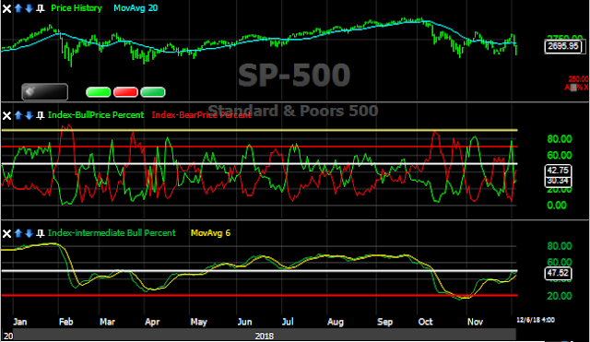Click the red 250.00 label

tap(578, 79)
